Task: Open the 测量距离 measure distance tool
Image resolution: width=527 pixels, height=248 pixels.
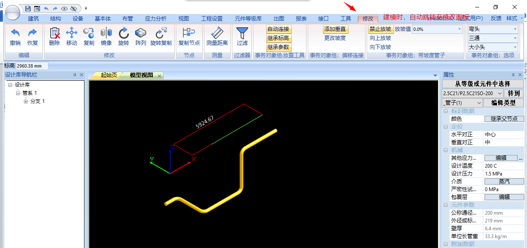Action: 217,33
